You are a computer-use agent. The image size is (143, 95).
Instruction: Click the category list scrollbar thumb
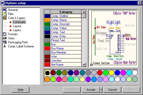click(84, 16)
